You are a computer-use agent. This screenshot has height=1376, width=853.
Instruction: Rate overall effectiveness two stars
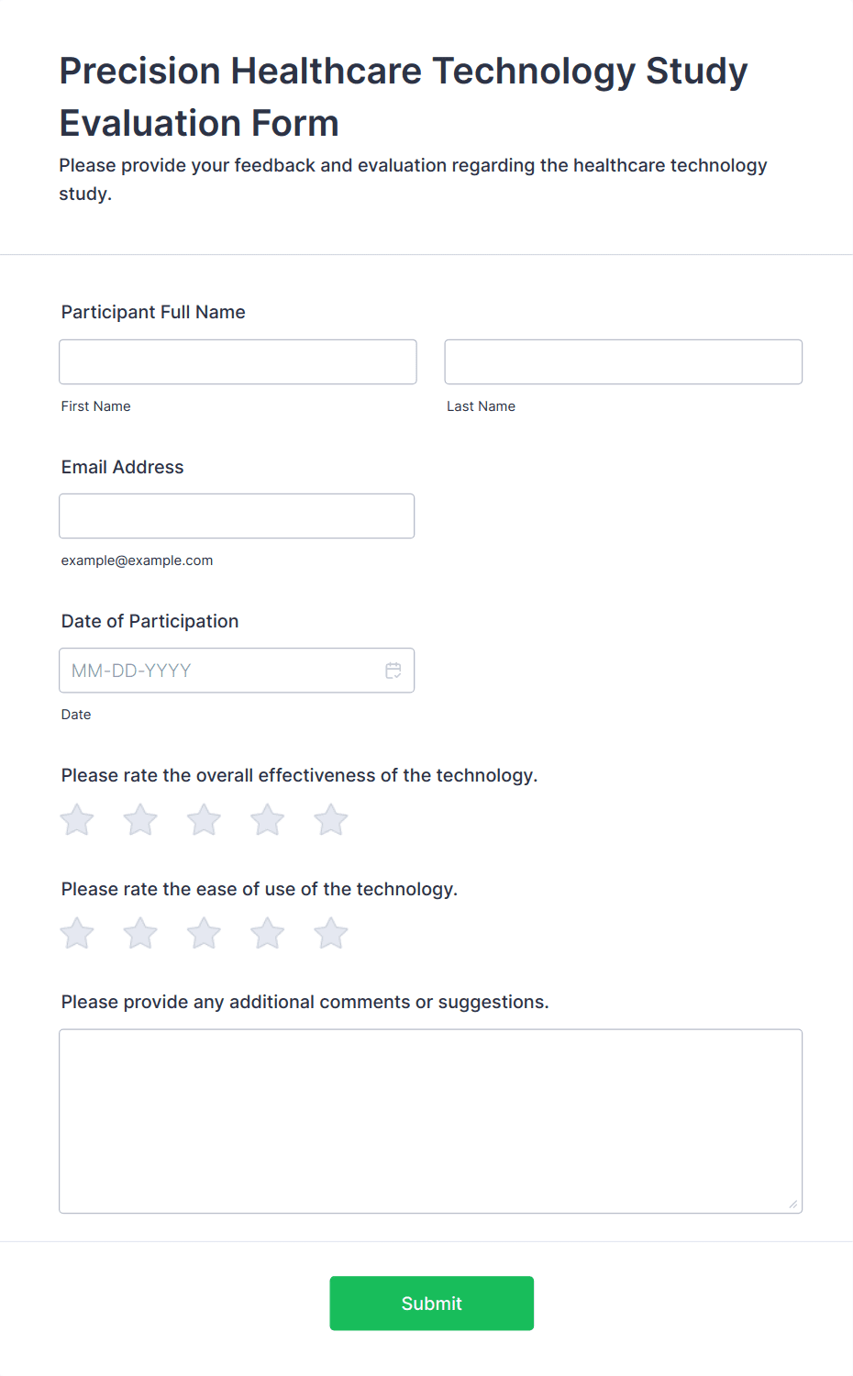[x=140, y=820]
